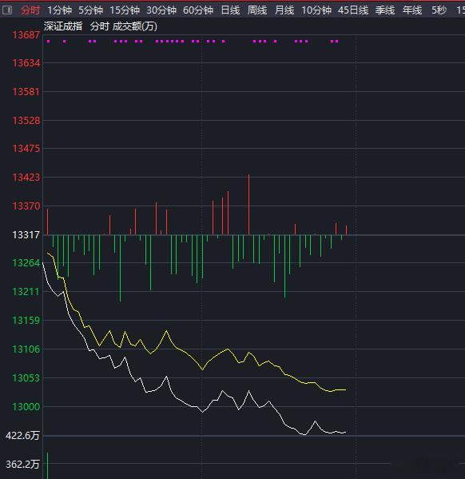This screenshot has width=465, height=479.
Task: Click the 深证成指 index name label
Action: (63, 26)
